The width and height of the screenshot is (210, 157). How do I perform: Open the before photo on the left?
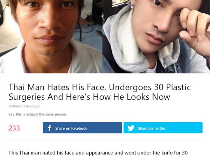[51, 37]
